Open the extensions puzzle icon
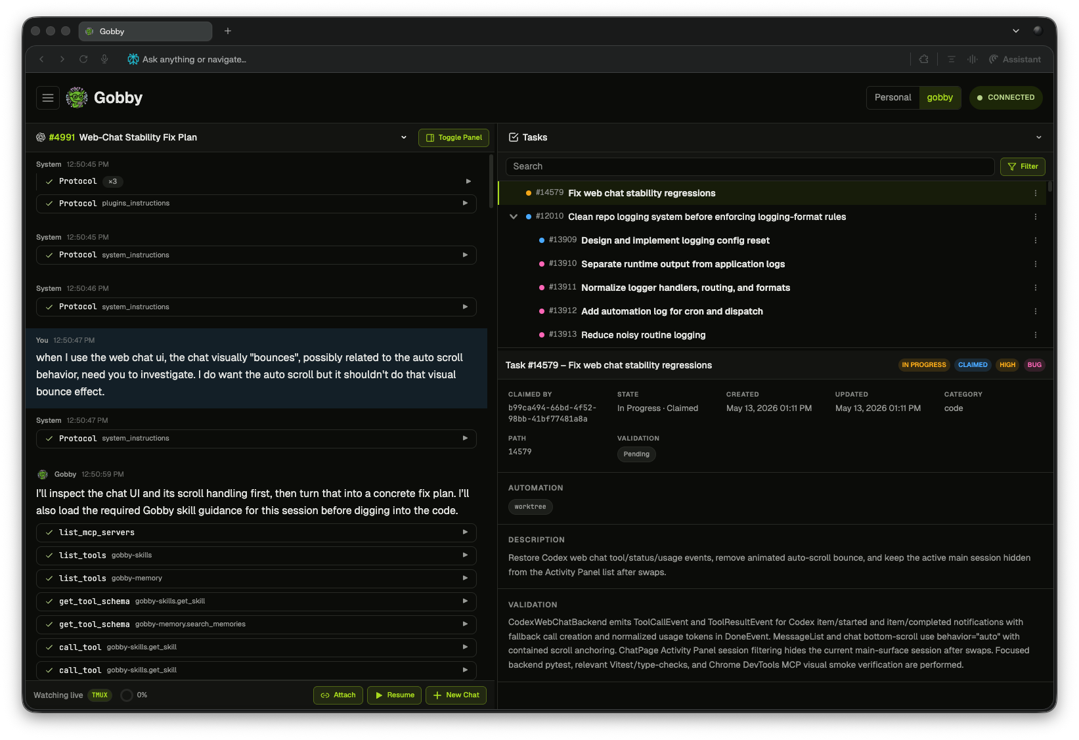 pyautogui.click(x=924, y=59)
